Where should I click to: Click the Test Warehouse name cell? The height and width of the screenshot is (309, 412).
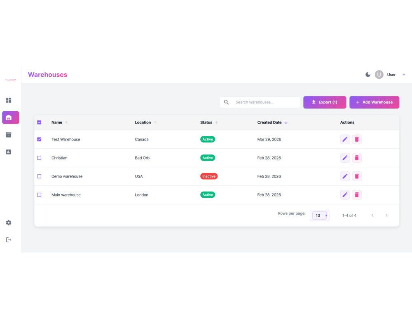pyautogui.click(x=66, y=140)
